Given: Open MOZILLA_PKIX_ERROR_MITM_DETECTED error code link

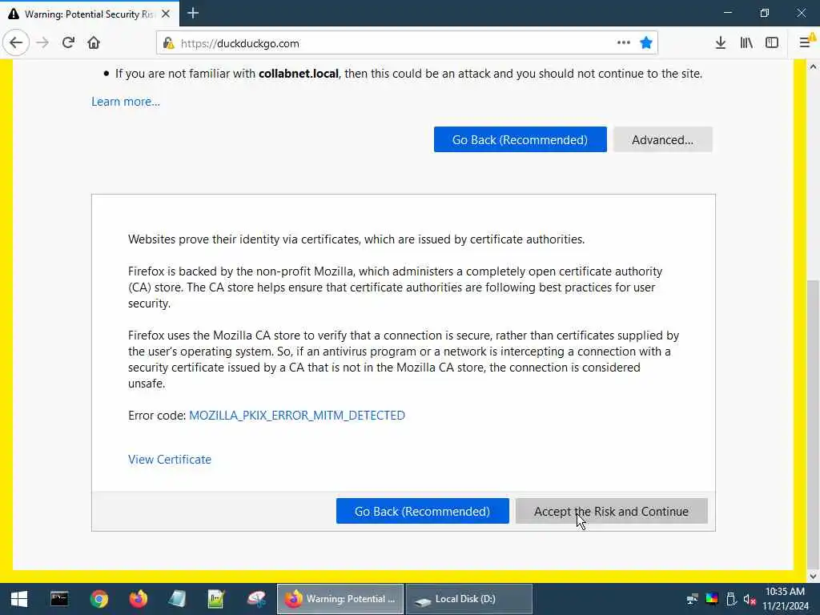Looking at the screenshot, I should (296, 416).
